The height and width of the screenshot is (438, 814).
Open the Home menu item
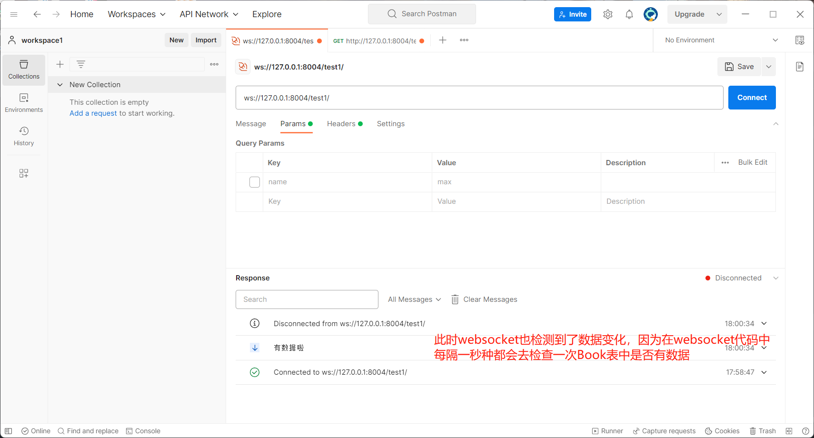point(82,14)
